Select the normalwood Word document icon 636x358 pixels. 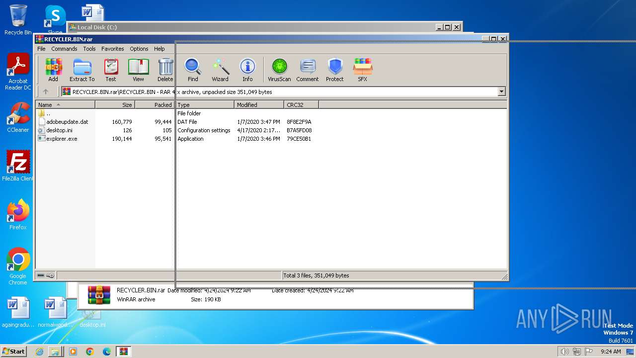pos(56,312)
